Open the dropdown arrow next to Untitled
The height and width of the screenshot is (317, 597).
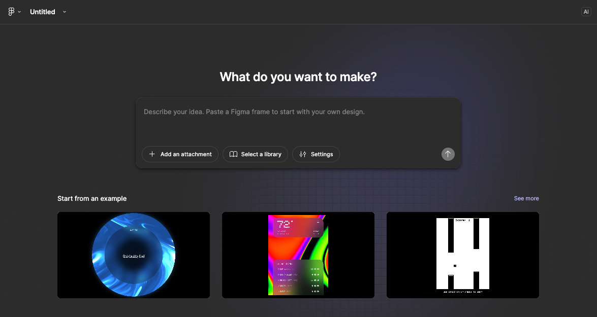coord(65,12)
